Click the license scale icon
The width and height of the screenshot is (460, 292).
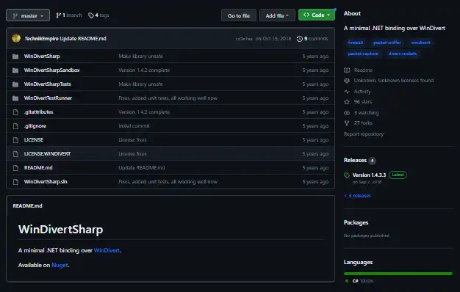coord(347,81)
